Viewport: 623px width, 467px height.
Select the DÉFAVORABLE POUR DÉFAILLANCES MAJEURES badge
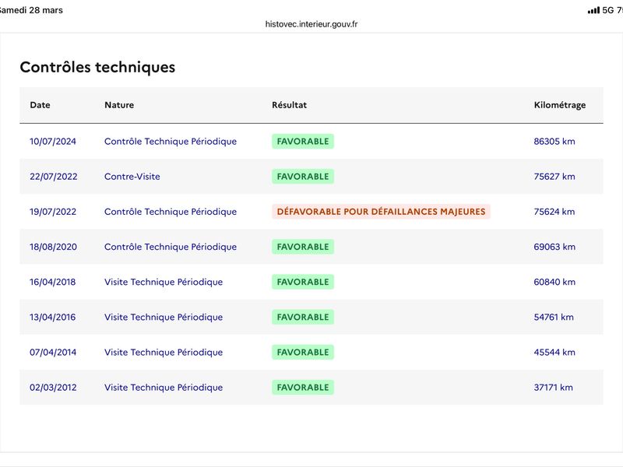pyautogui.click(x=381, y=212)
